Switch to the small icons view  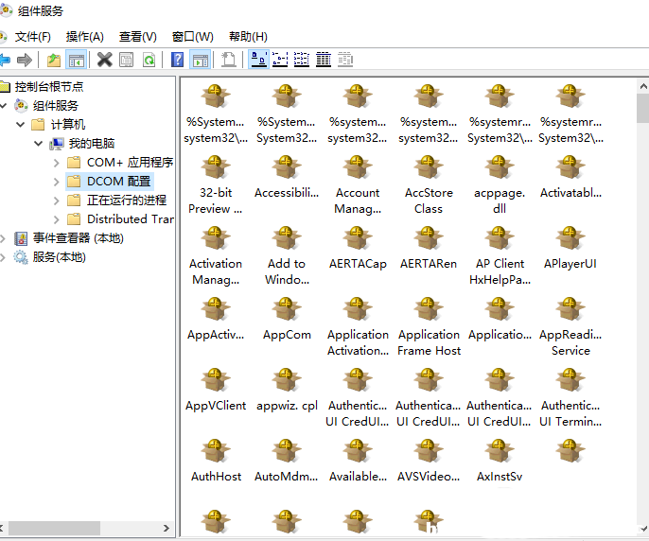(x=280, y=60)
